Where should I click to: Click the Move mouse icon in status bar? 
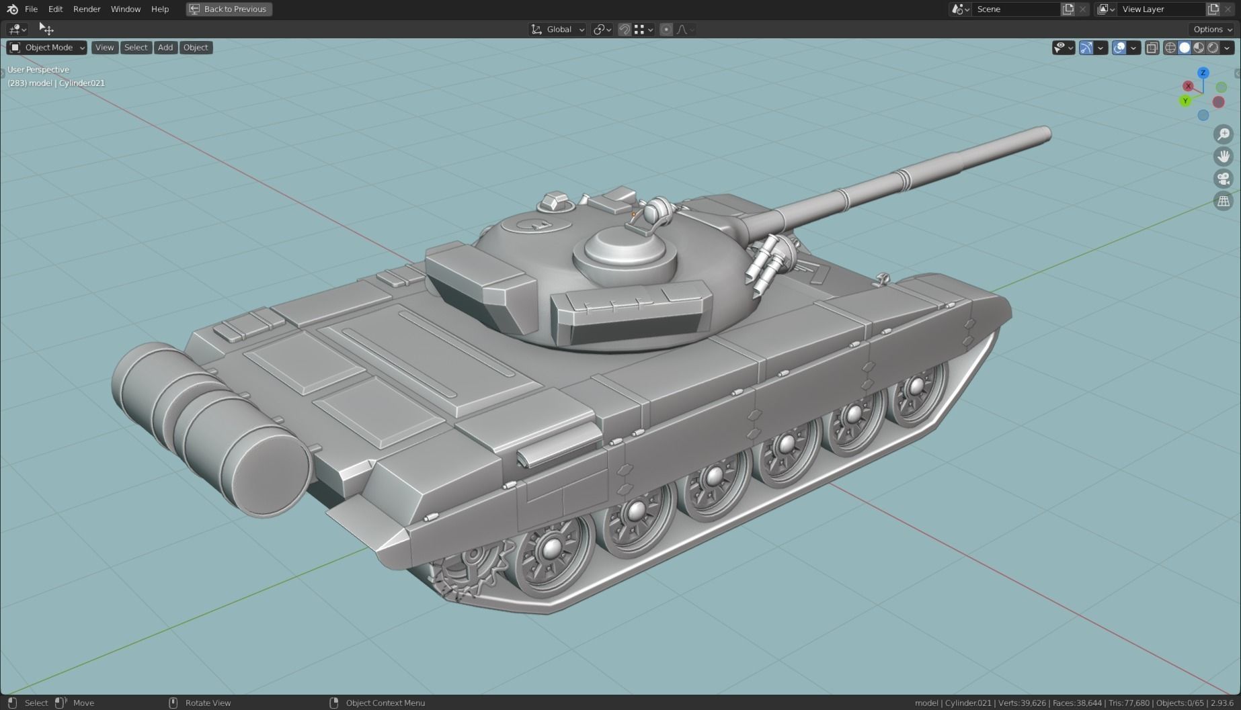click(x=61, y=703)
